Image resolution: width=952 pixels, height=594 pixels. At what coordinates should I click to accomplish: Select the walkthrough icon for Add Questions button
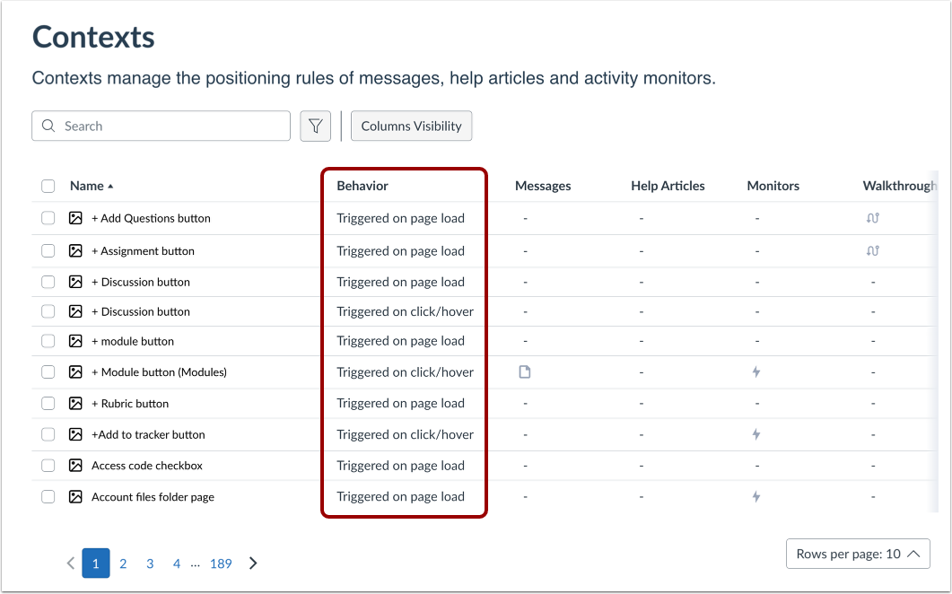873,217
